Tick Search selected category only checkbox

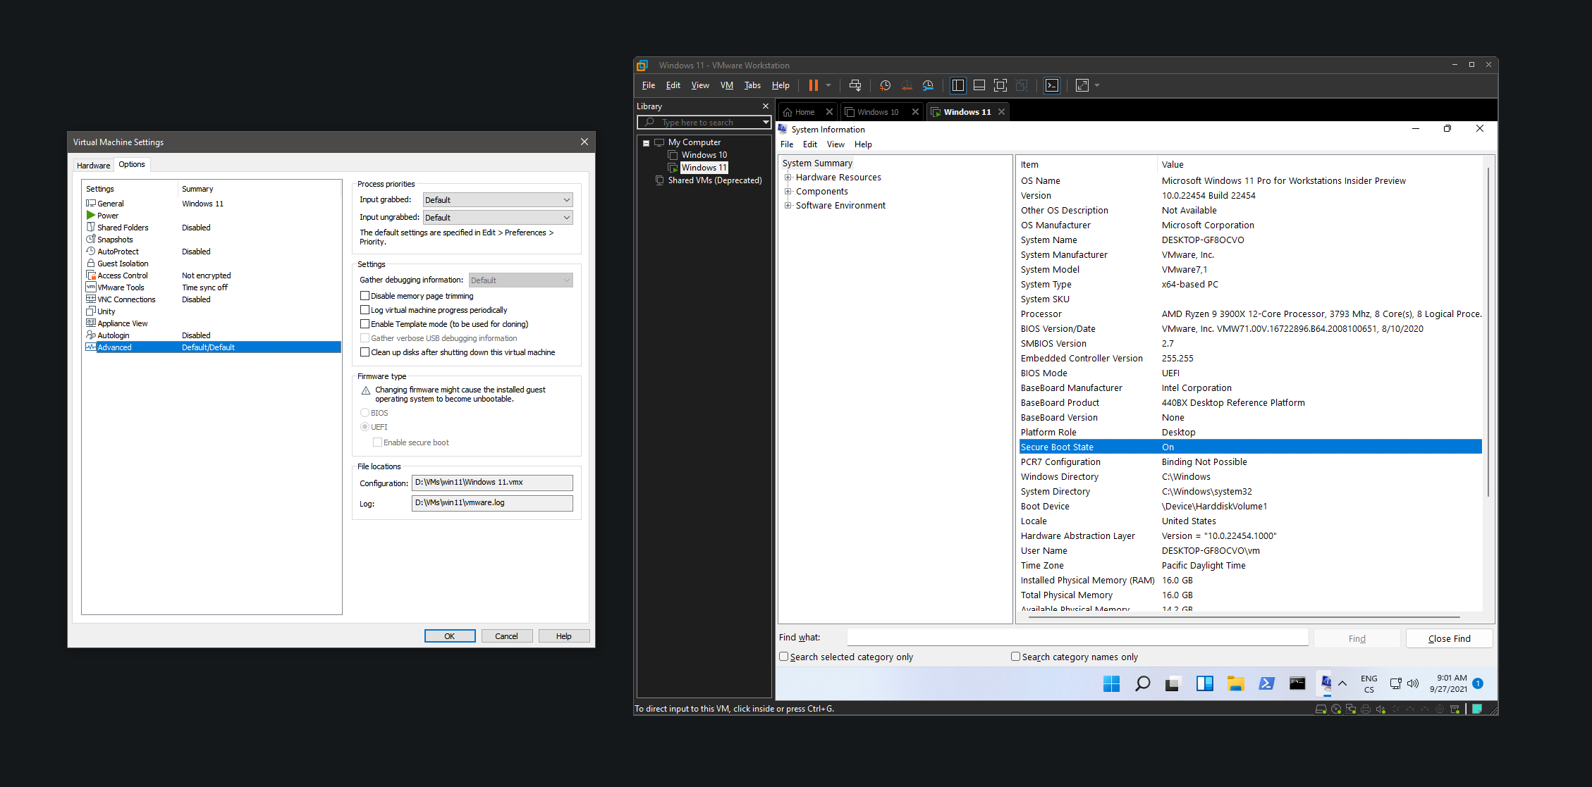pos(783,657)
